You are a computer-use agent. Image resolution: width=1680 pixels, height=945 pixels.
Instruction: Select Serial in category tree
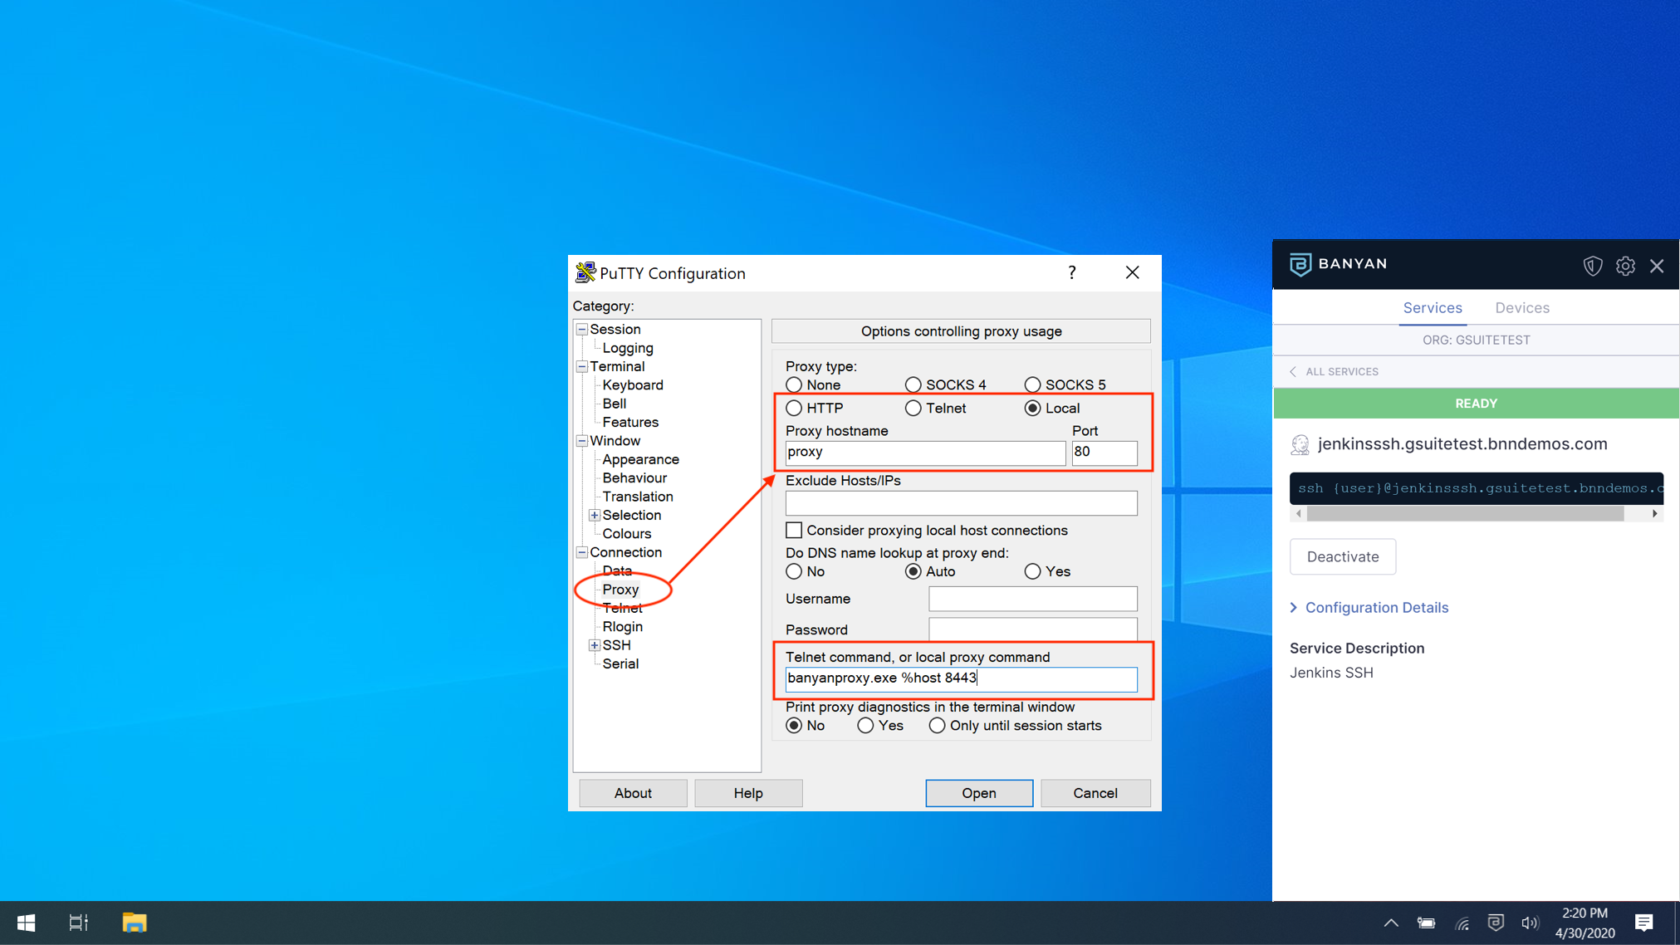(x=620, y=663)
